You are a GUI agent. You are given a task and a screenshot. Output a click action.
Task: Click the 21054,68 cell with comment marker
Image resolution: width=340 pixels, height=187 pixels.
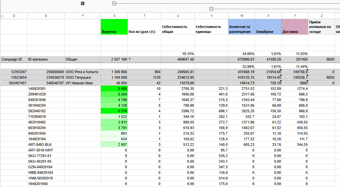coord(269,72)
